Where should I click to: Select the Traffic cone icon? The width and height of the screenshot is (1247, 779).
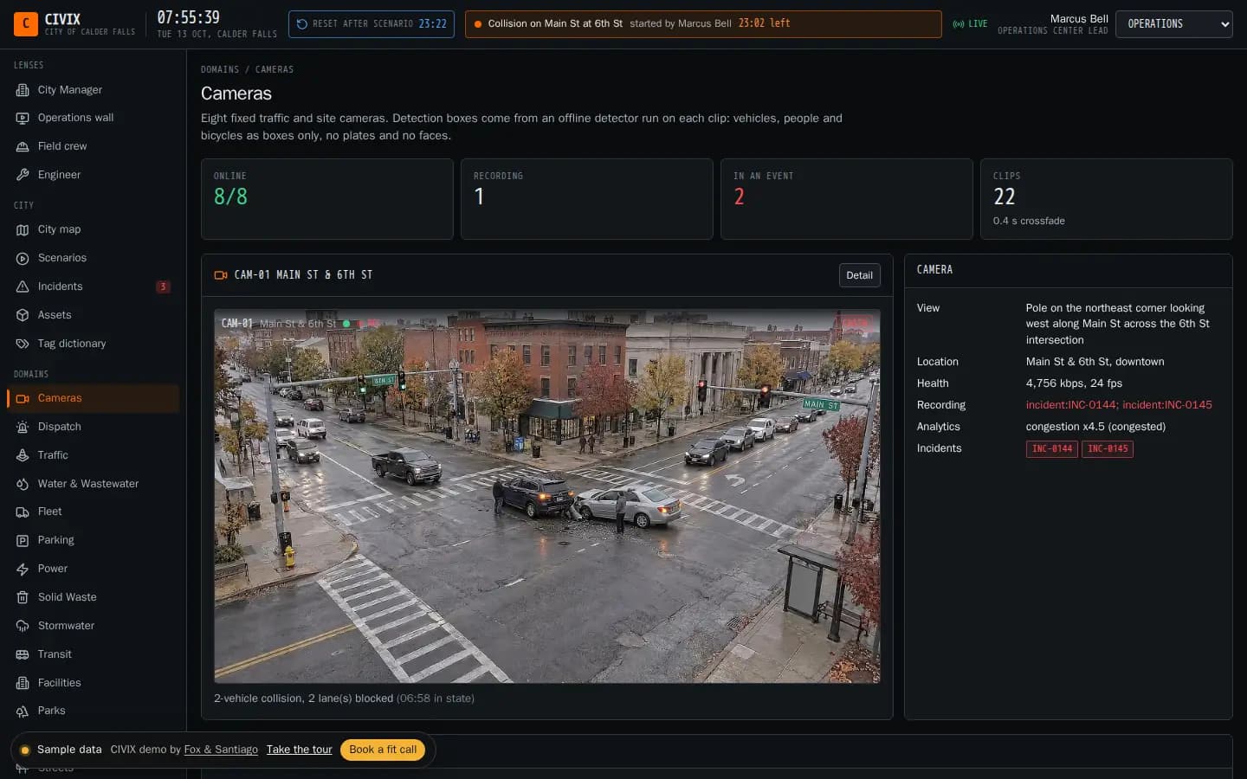coord(23,455)
